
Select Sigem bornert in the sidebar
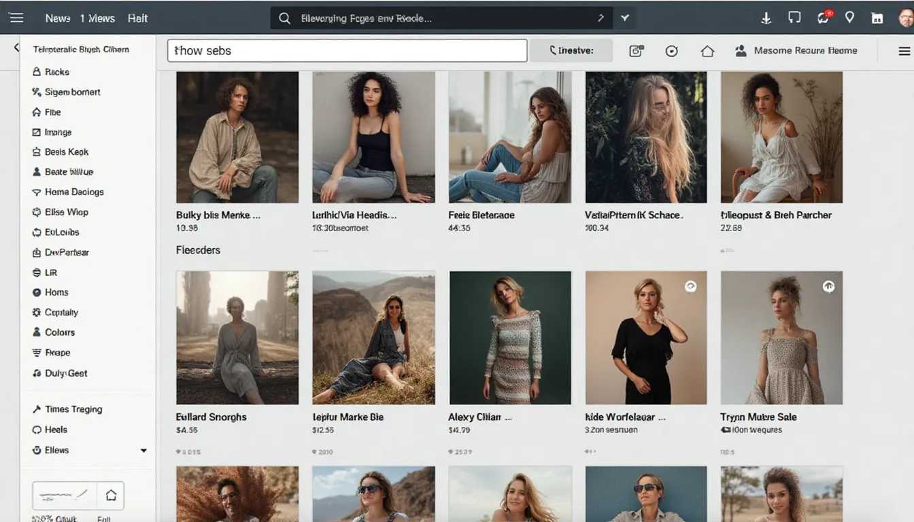pos(66,92)
